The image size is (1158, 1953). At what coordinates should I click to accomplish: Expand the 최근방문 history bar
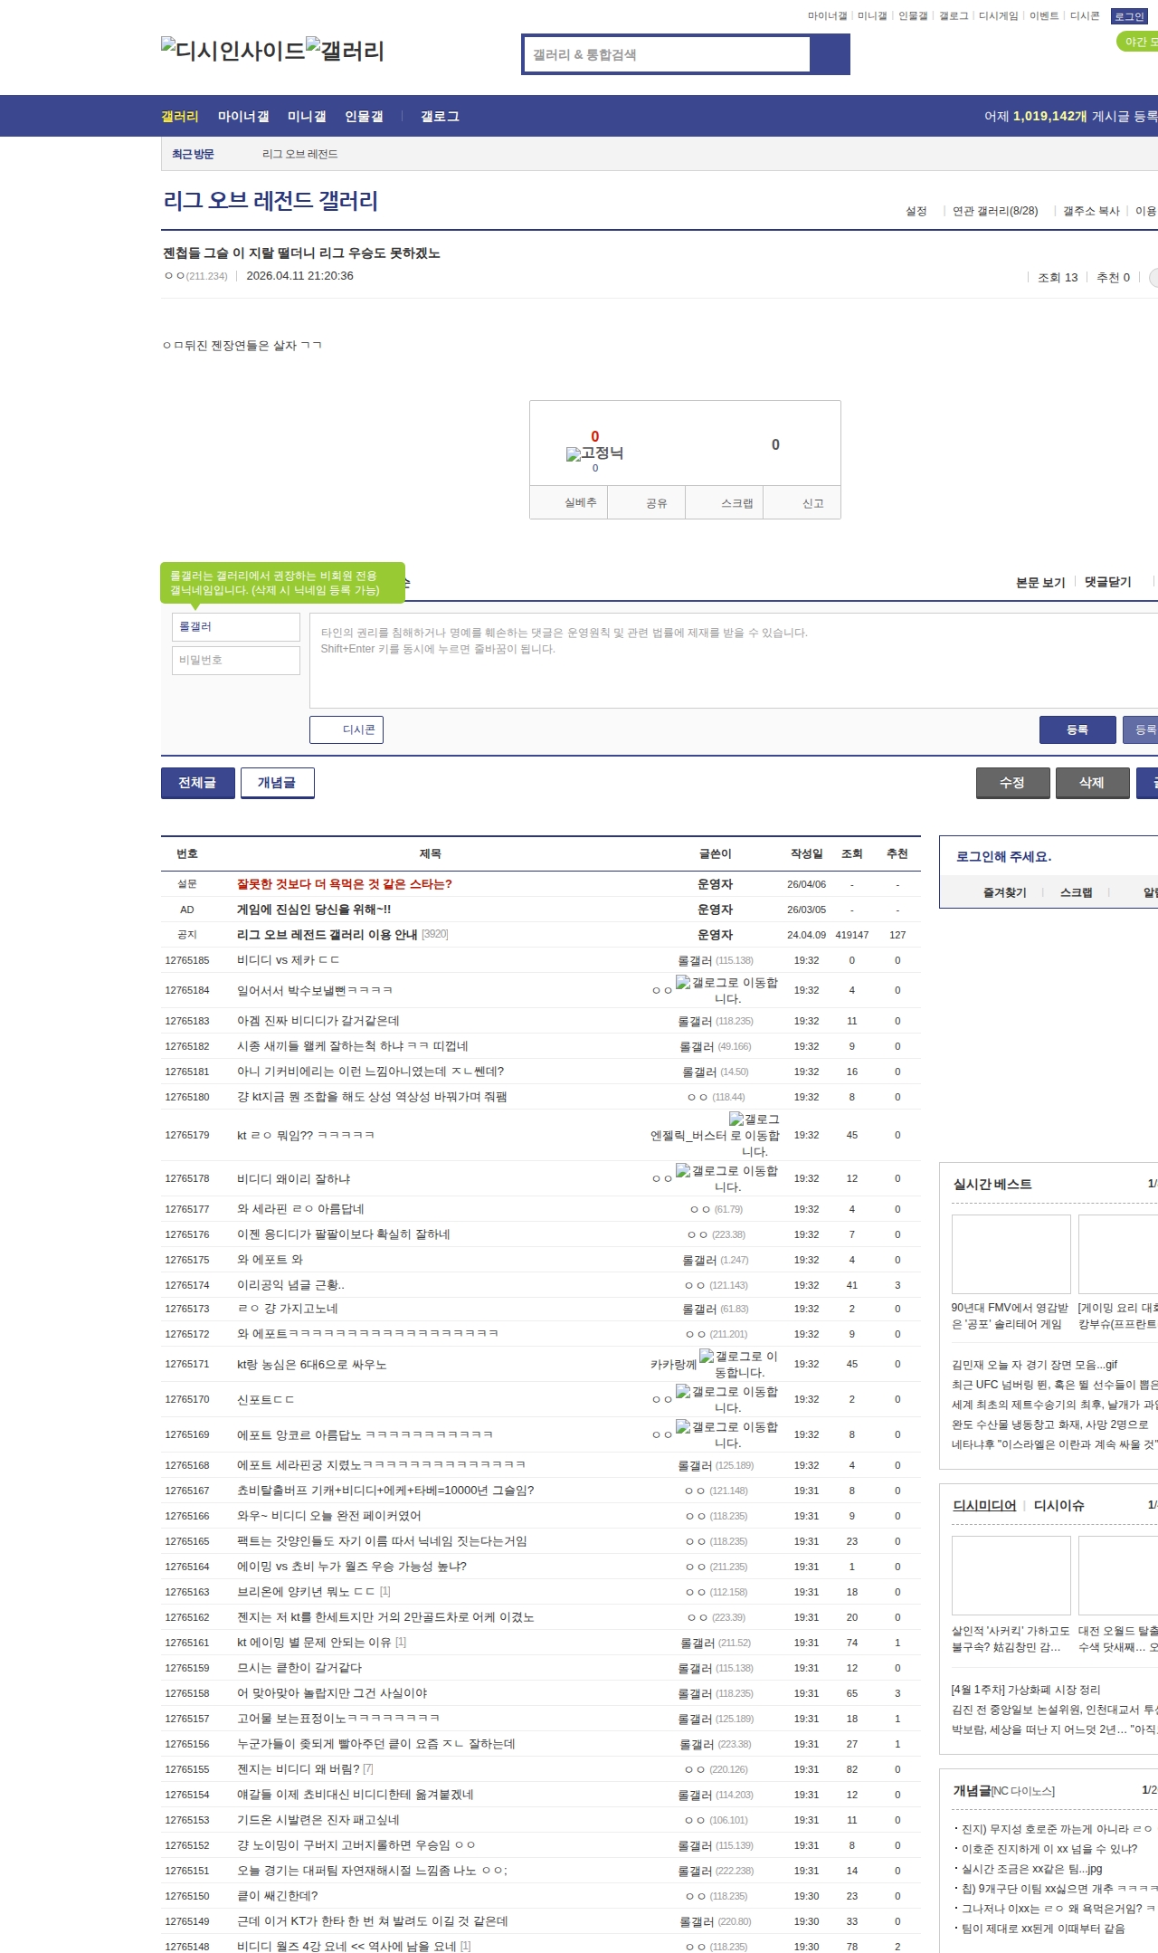193,155
